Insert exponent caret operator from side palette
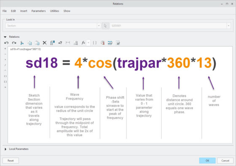 tap(5, 71)
